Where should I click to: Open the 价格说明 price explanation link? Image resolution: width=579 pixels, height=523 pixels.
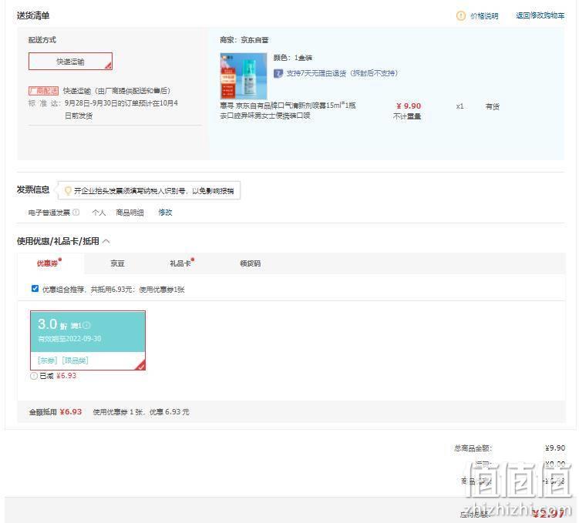(484, 16)
